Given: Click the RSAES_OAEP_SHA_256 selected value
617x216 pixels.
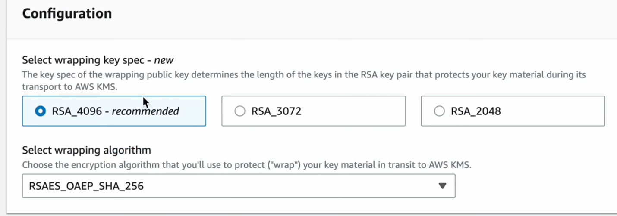Looking at the screenshot, I should (86, 186).
